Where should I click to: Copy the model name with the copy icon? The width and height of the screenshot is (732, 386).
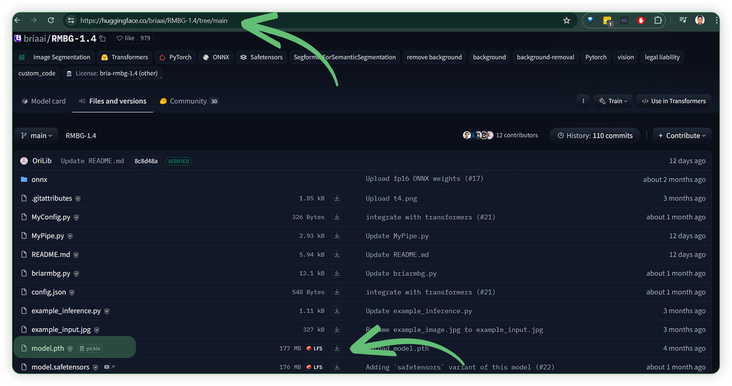103,39
